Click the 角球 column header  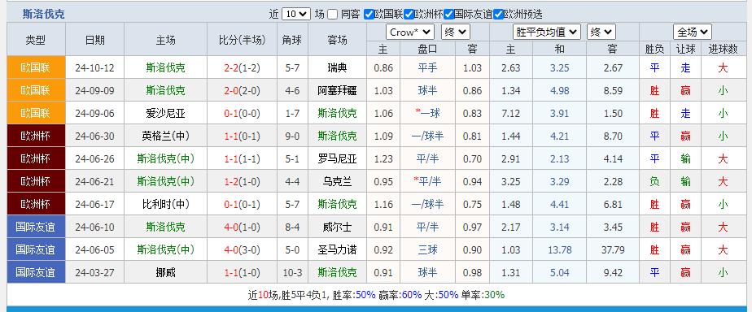click(292, 40)
